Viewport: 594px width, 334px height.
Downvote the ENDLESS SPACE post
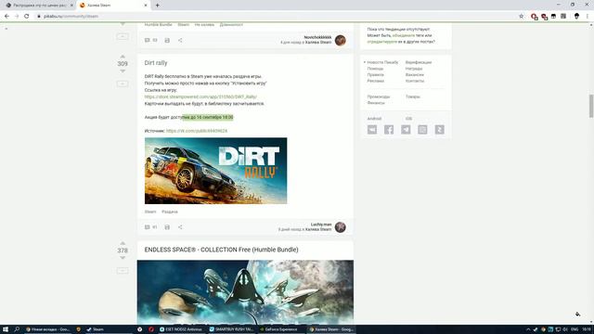(x=123, y=258)
